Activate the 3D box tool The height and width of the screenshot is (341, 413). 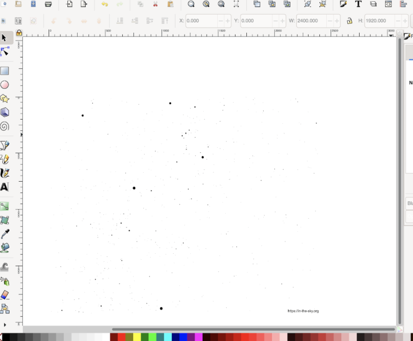pyautogui.click(x=6, y=113)
